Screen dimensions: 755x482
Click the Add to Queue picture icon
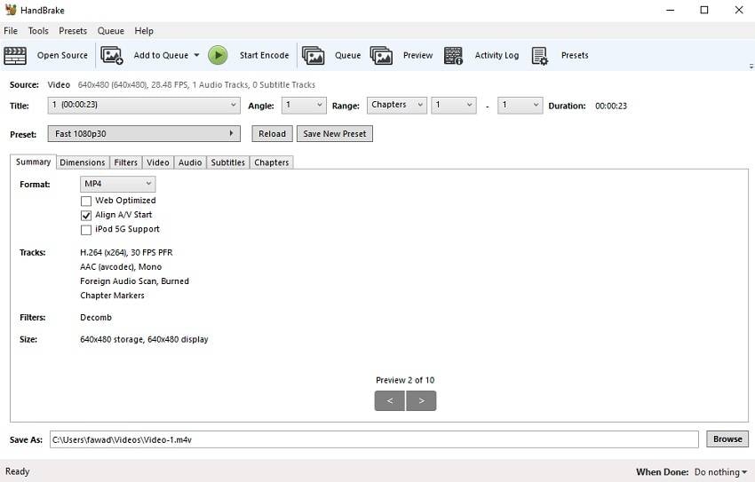tap(112, 55)
